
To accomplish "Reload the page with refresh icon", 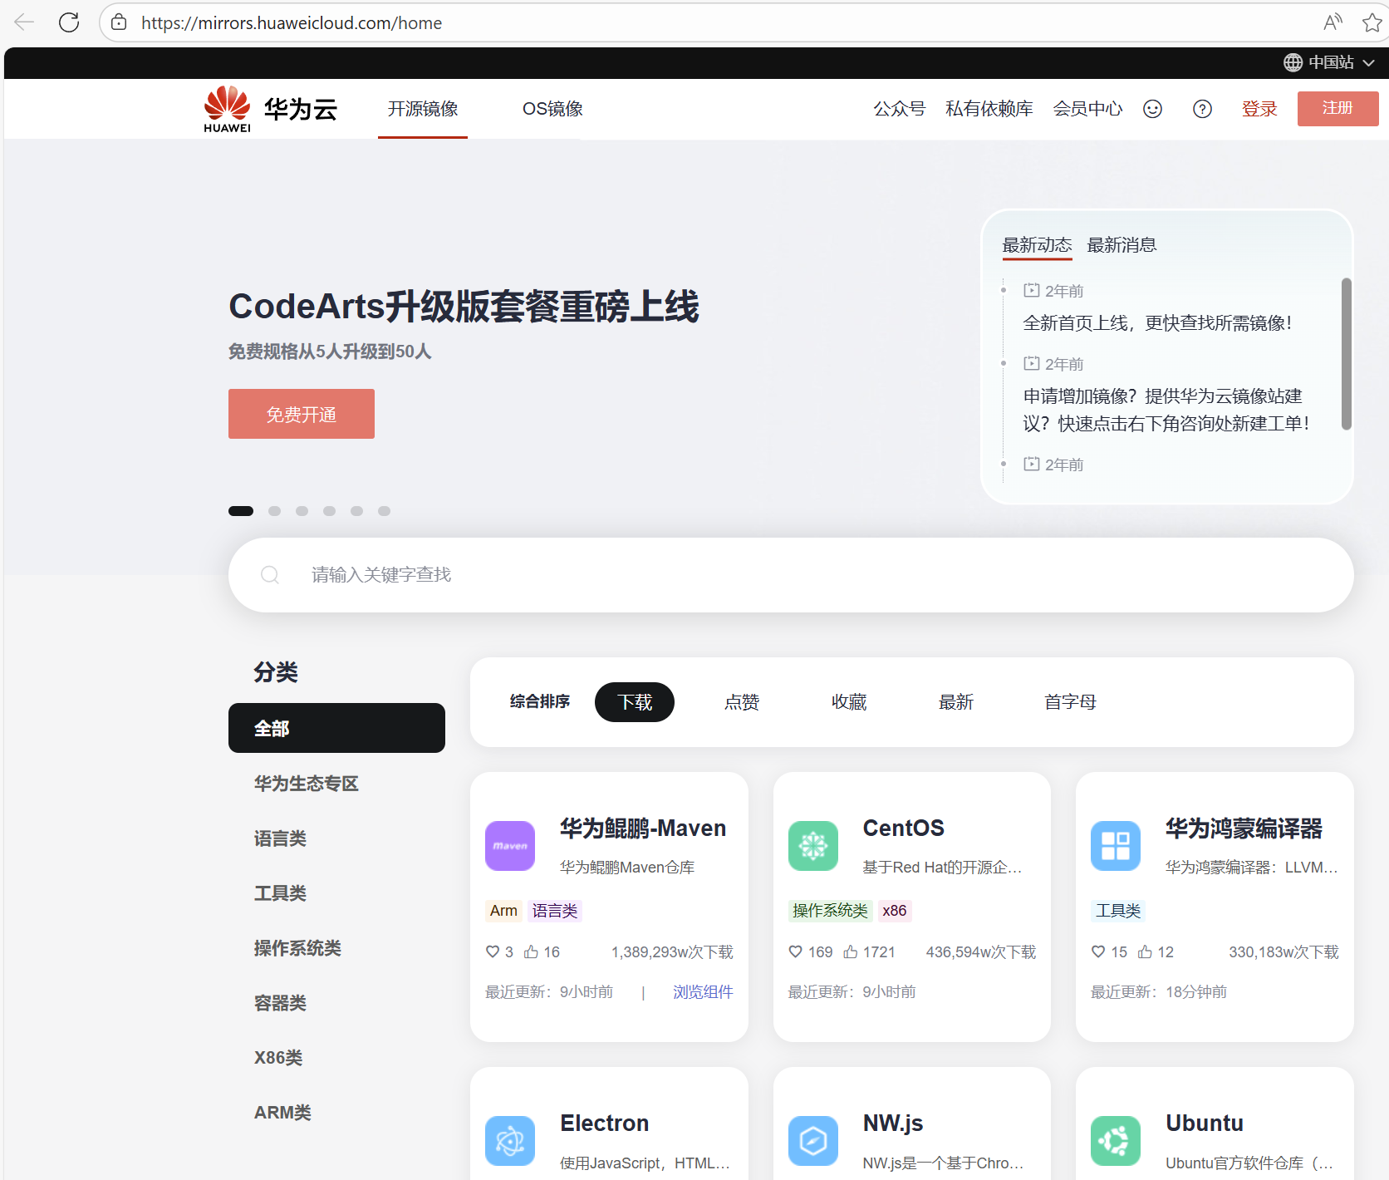I will coord(69,22).
